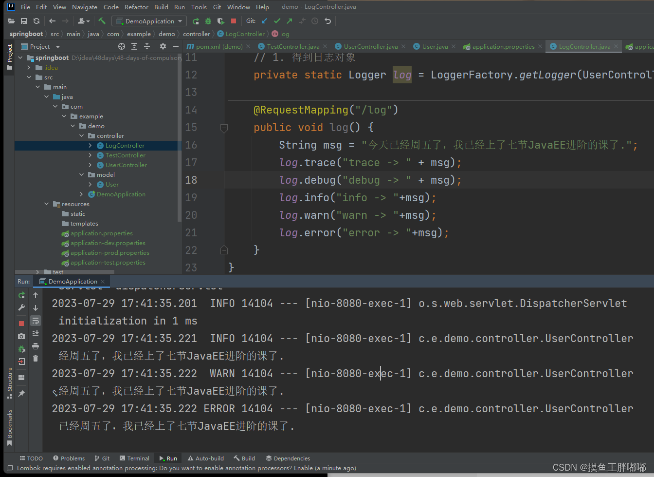
Task: Close the User.java editor tab
Action: (454, 47)
